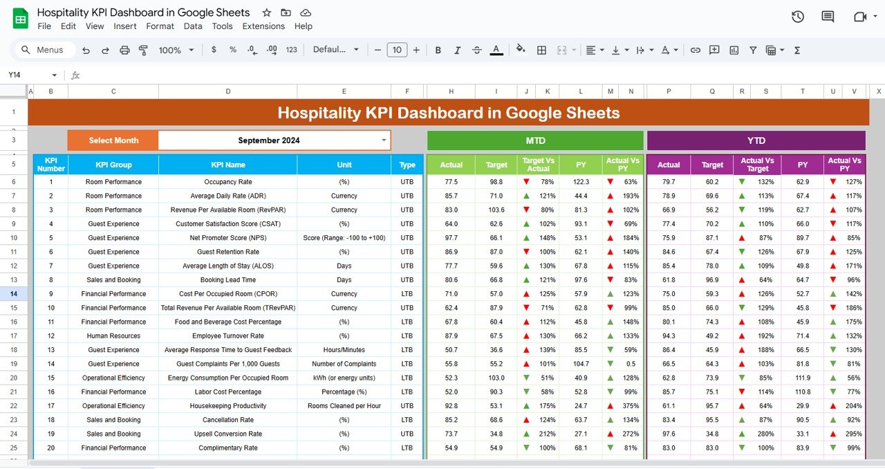This screenshot has height=469, width=885.
Task: Open the functions sigma icon
Action: pyautogui.click(x=797, y=50)
